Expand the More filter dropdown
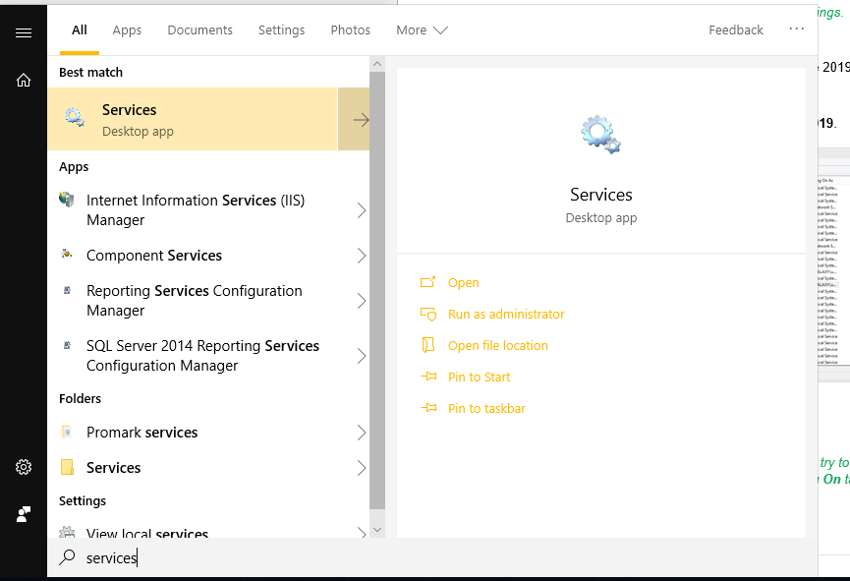The image size is (850, 581). click(x=422, y=30)
